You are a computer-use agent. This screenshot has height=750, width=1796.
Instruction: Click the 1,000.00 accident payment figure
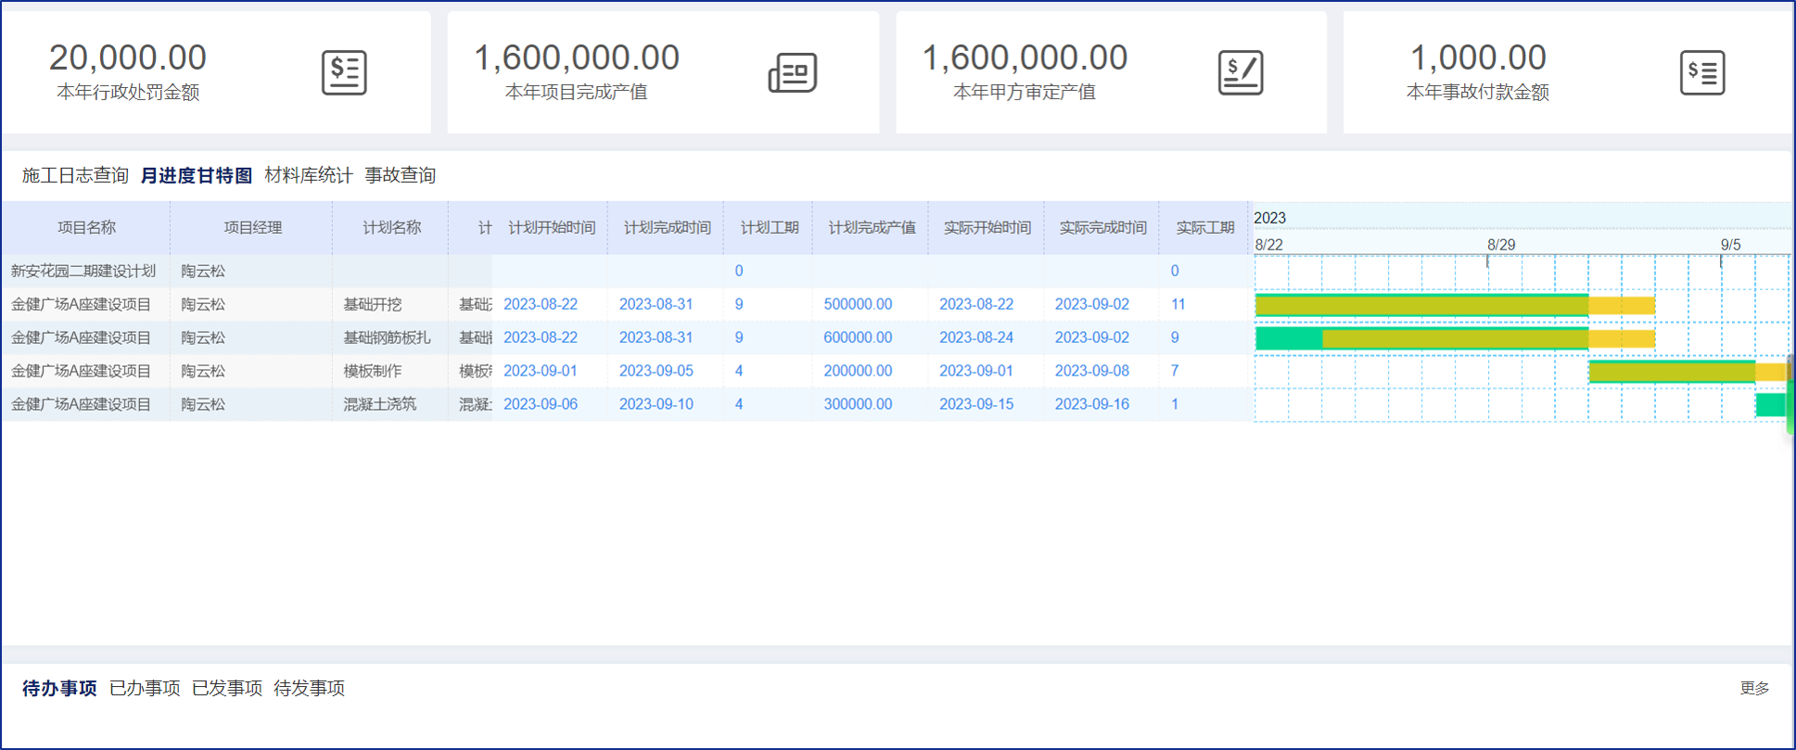[1478, 57]
